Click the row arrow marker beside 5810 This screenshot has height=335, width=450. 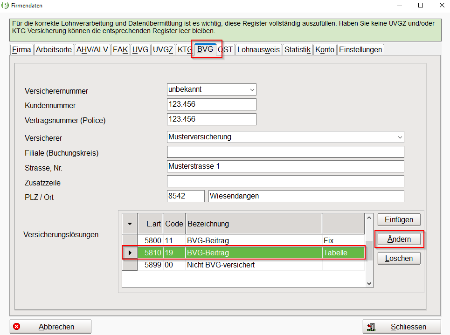point(130,253)
